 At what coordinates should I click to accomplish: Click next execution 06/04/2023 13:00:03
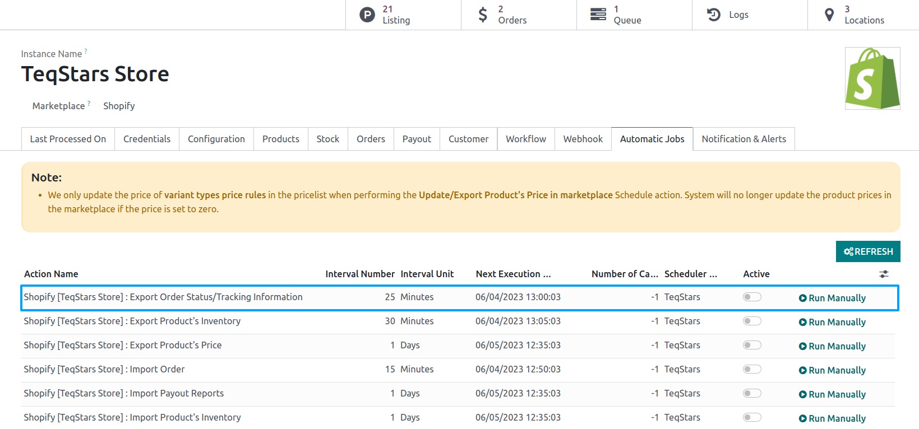(518, 297)
